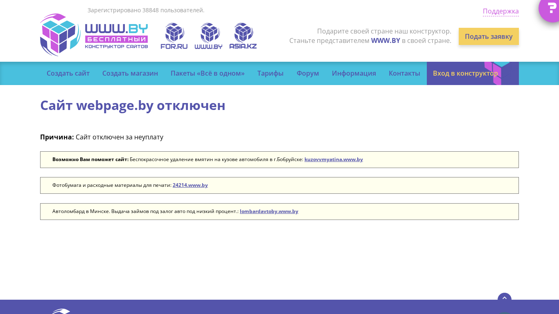Open the Поддержка link

pos(501,11)
